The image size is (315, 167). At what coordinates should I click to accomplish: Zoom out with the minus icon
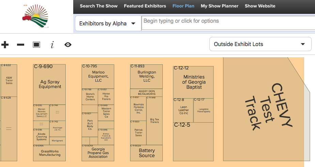coord(20,45)
